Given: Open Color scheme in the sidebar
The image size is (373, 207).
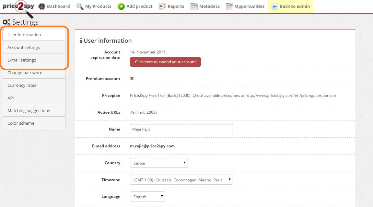Looking at the screenshot, I should pyautogui.click(x=34, y=123).
